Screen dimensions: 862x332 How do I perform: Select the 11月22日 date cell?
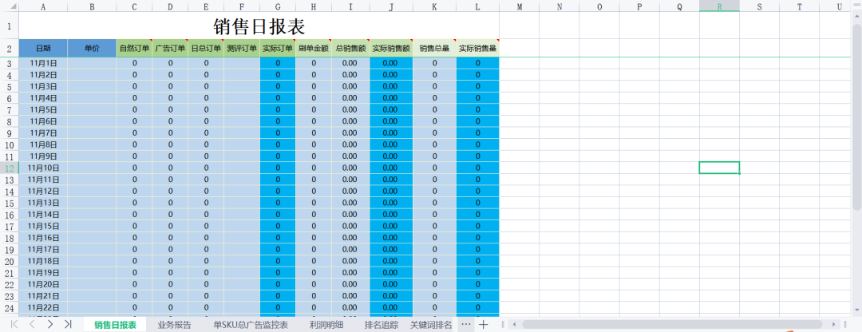point(43,307)
